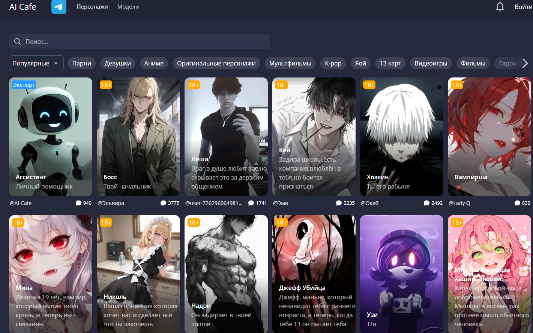Viewport: 533px width, 333px height.
Task: Click the 2492 message count
Action: tap(437, 203)
